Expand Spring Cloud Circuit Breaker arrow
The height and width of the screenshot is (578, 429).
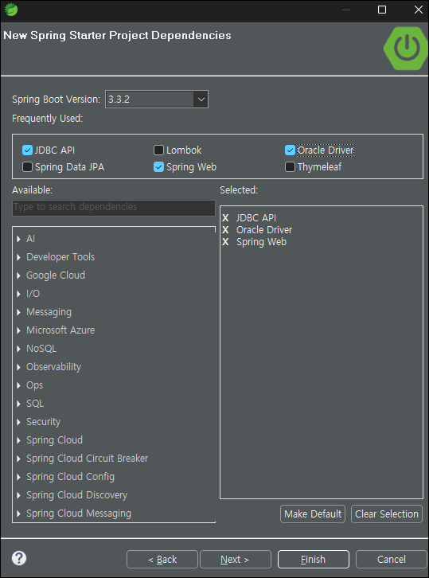point(18,459)
